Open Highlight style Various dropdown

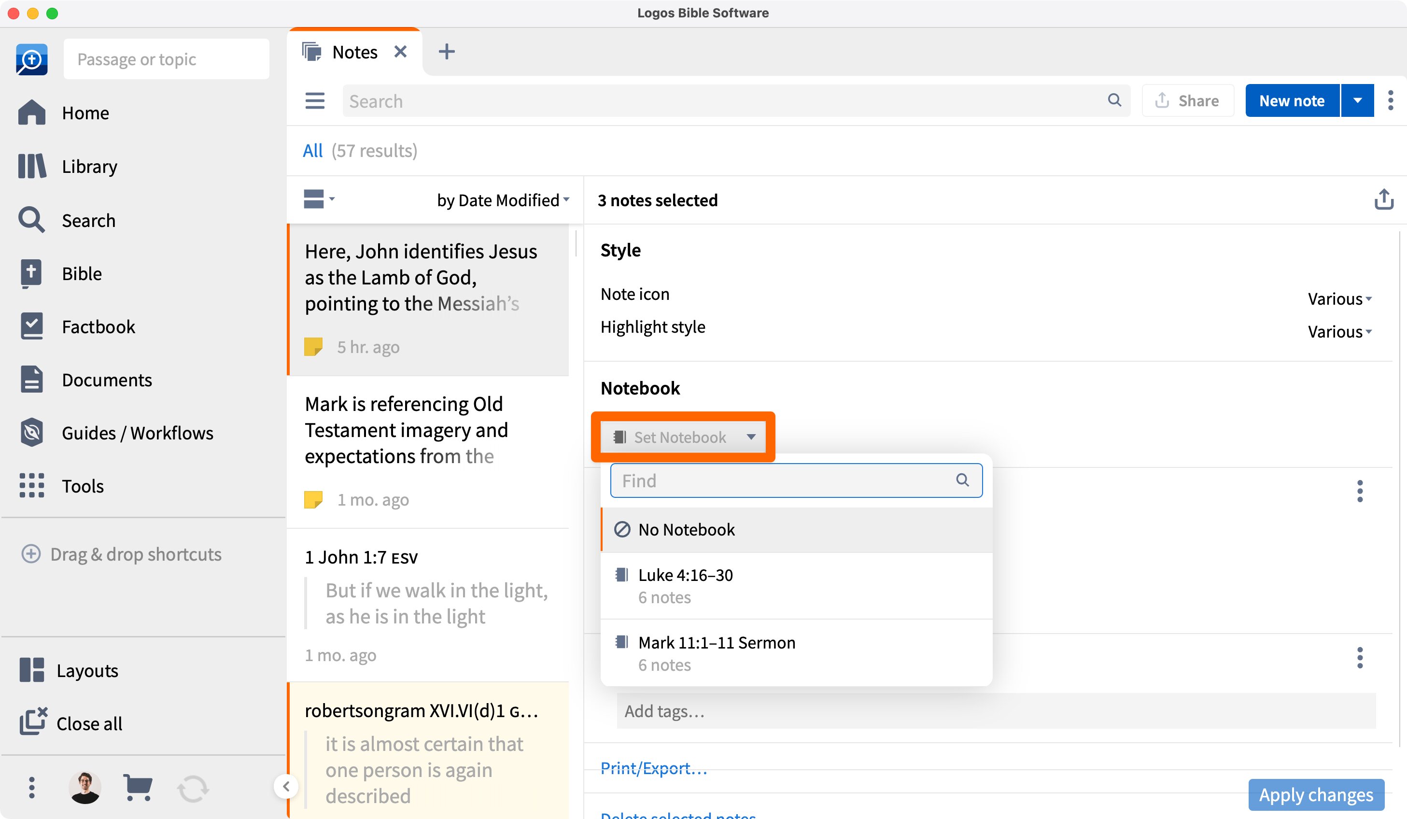click(1339, 332)
